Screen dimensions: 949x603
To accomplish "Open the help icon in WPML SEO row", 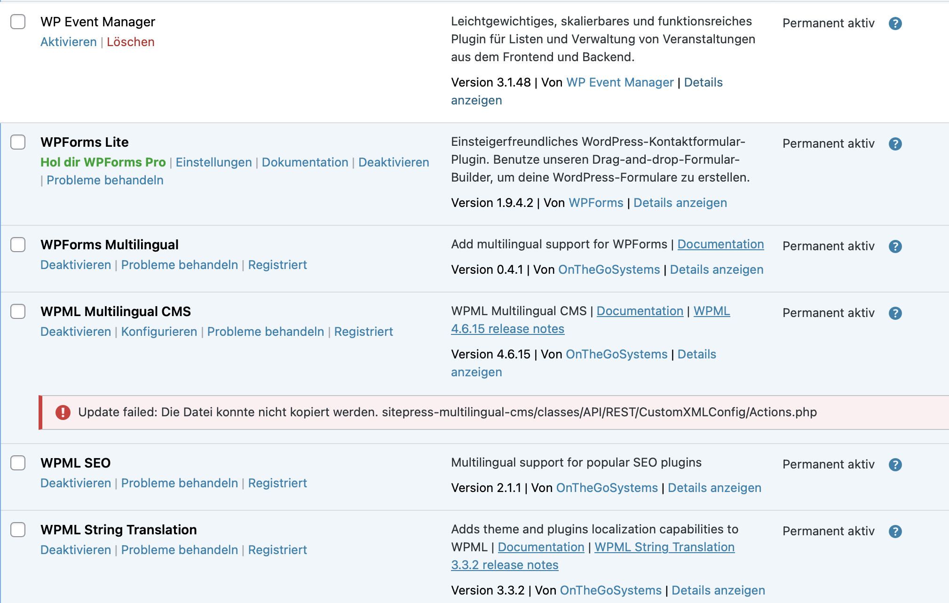I will [895, 465].
